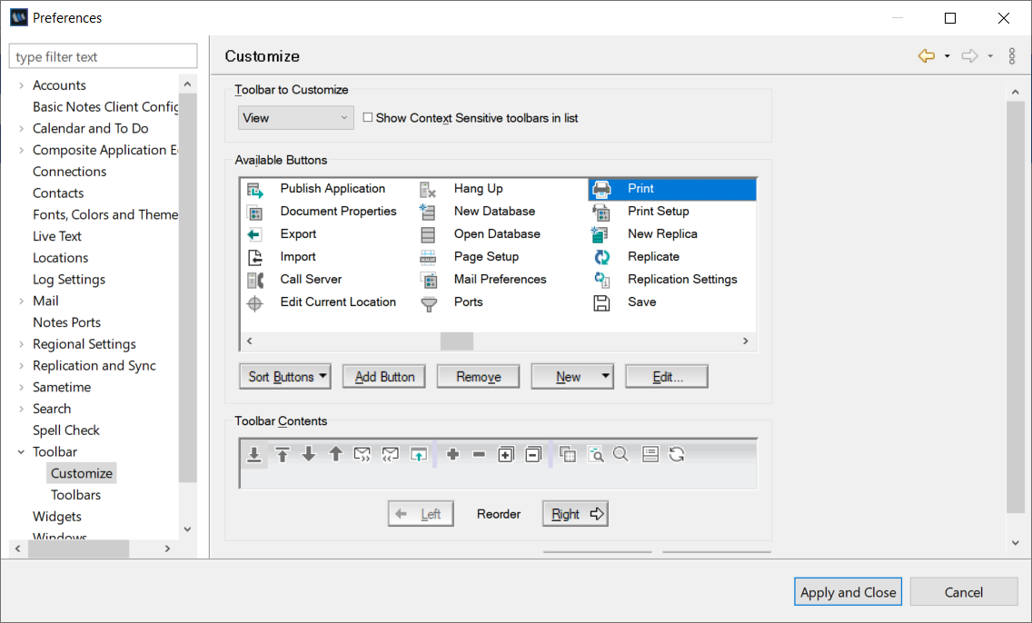
Task: Expand the Mail tree node
Action: pyautogui.click(x=21, y=301)
